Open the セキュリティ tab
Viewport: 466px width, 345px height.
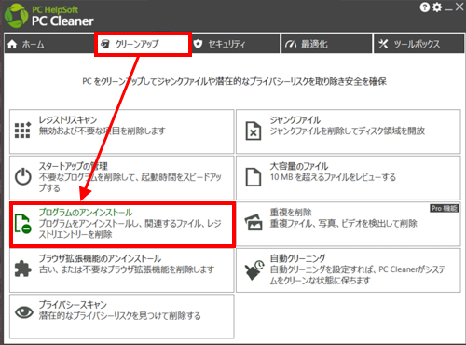235,44
